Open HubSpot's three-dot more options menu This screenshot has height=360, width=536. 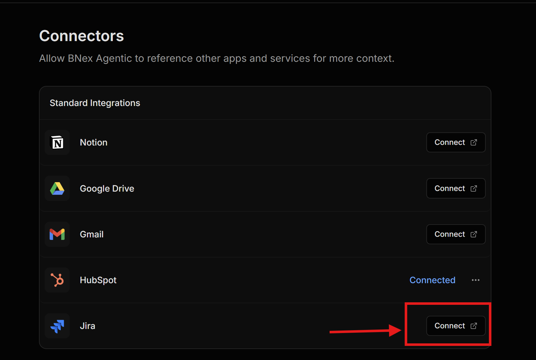475,280
